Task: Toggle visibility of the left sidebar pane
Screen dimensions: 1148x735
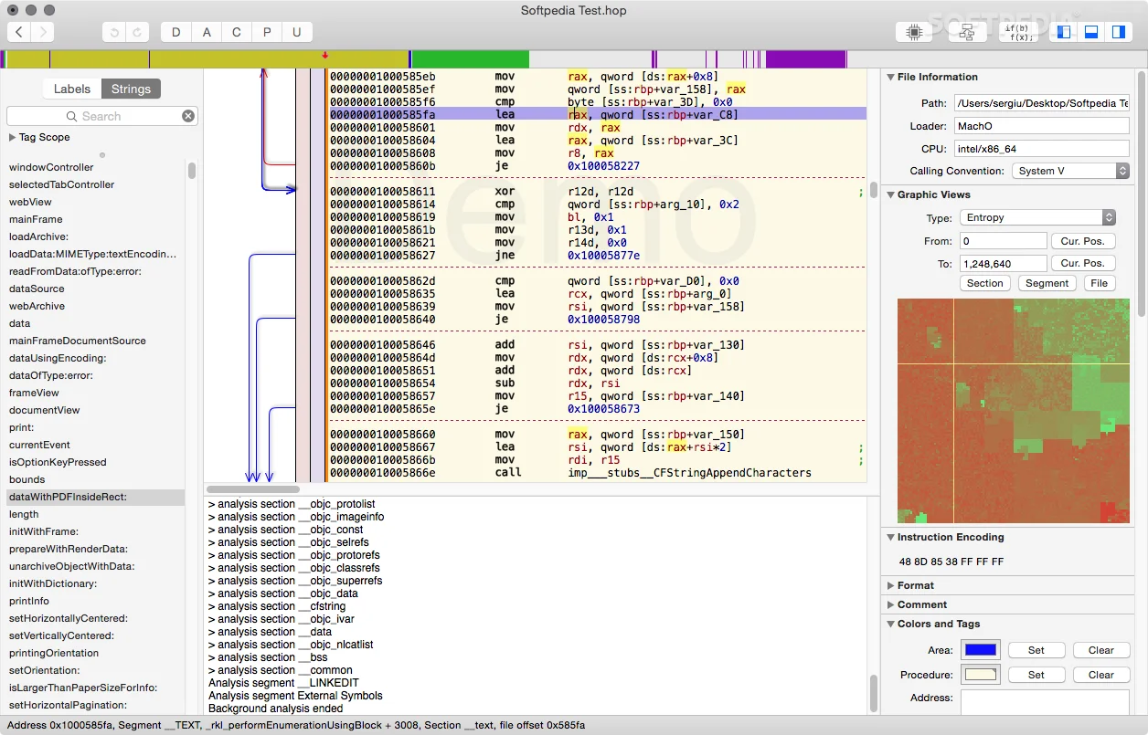Action: (x=1062, y=31)
